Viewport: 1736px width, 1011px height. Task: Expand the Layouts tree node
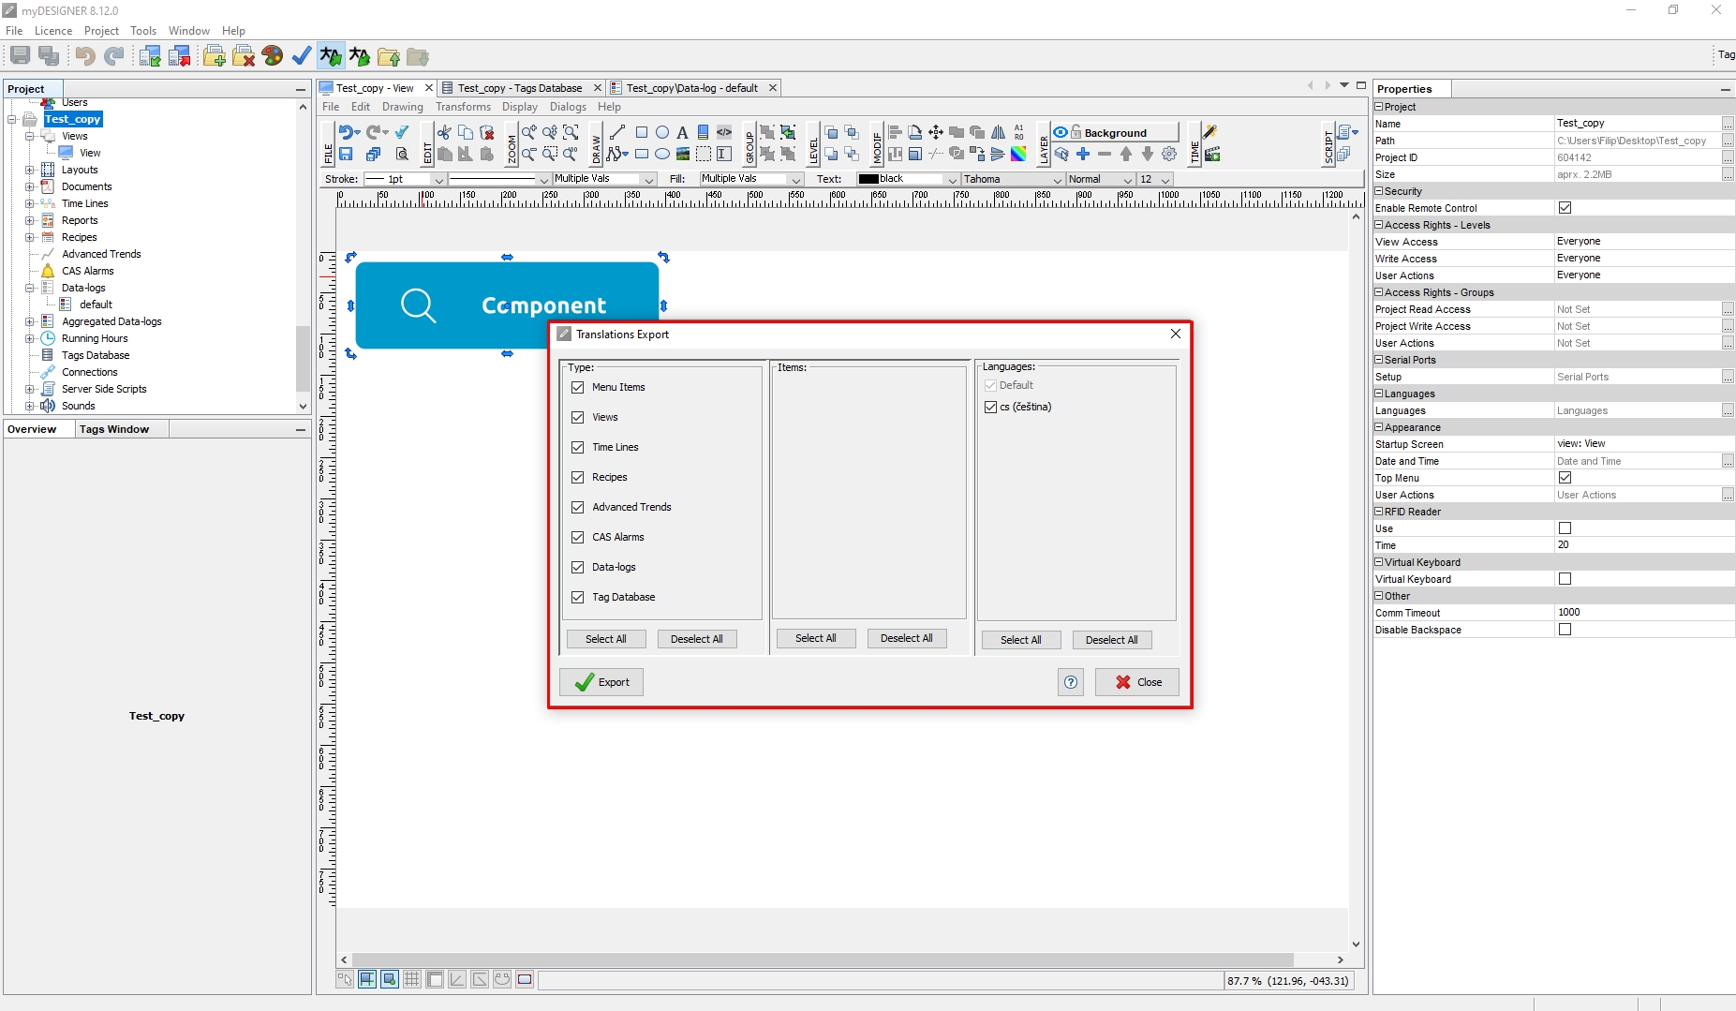[29, 170]
